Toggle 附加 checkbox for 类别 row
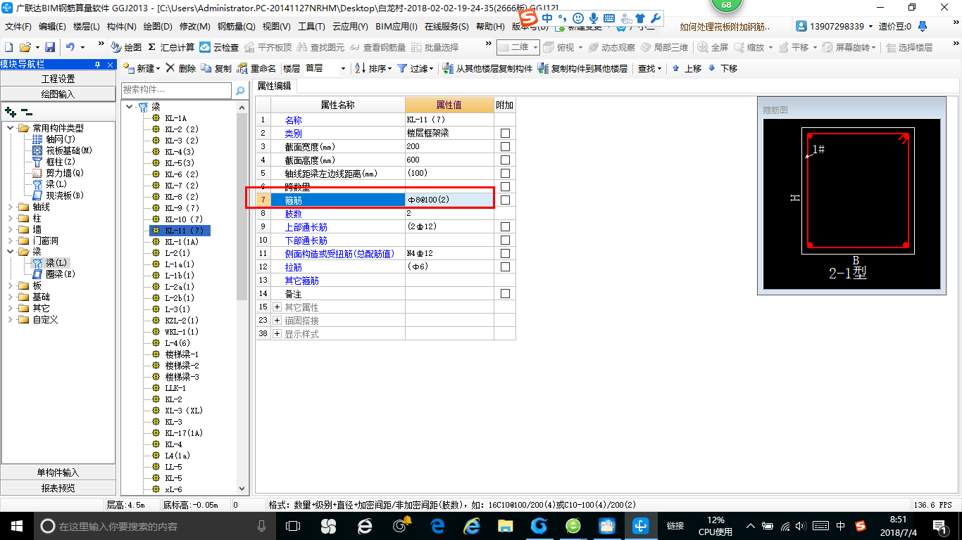The width and height of the screenshot is (962, 540). point(505,133)
